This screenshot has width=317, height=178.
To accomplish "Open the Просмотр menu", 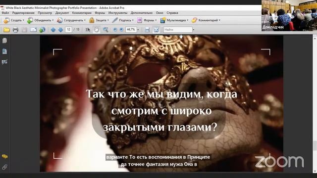I will point(45,13).
